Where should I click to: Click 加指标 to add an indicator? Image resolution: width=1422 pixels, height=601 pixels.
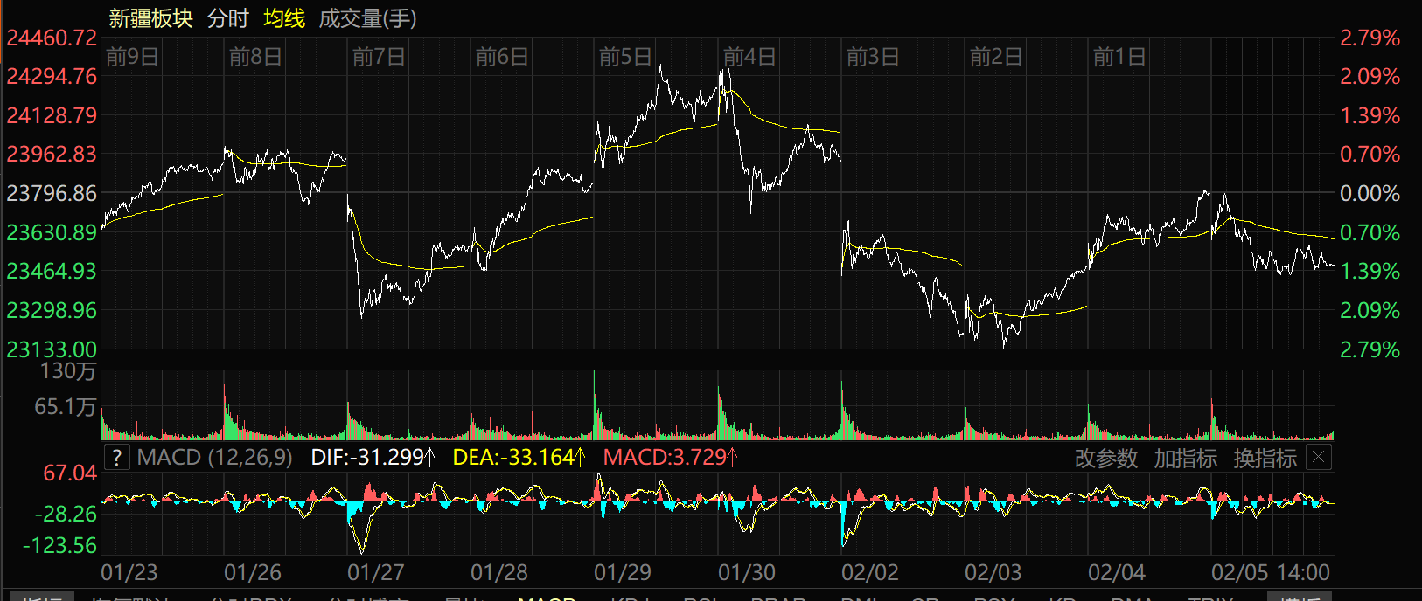pos(1185,458)
